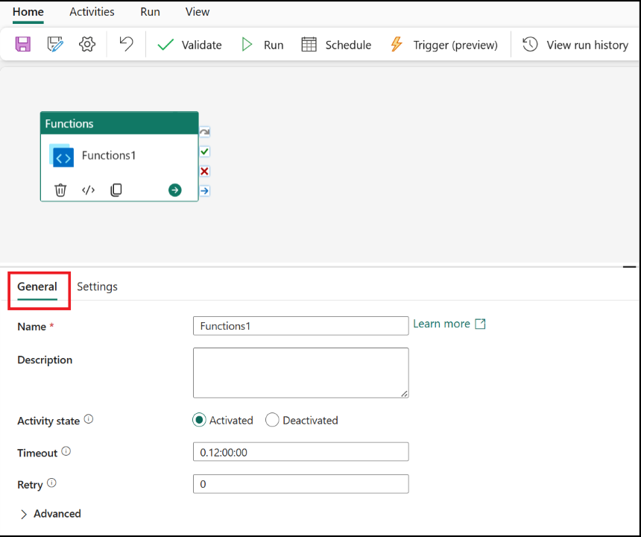This screenshot has width=641, height=537.
Task: Edit the Timeout value field
Action: (300, 451)
